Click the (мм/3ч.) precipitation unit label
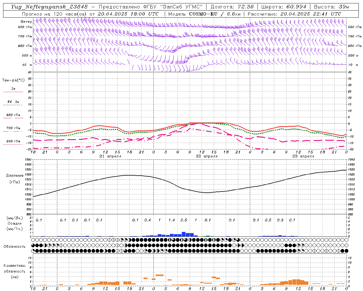Image resolution: width=363 pixels, height=291 pixels. (15, 218)
